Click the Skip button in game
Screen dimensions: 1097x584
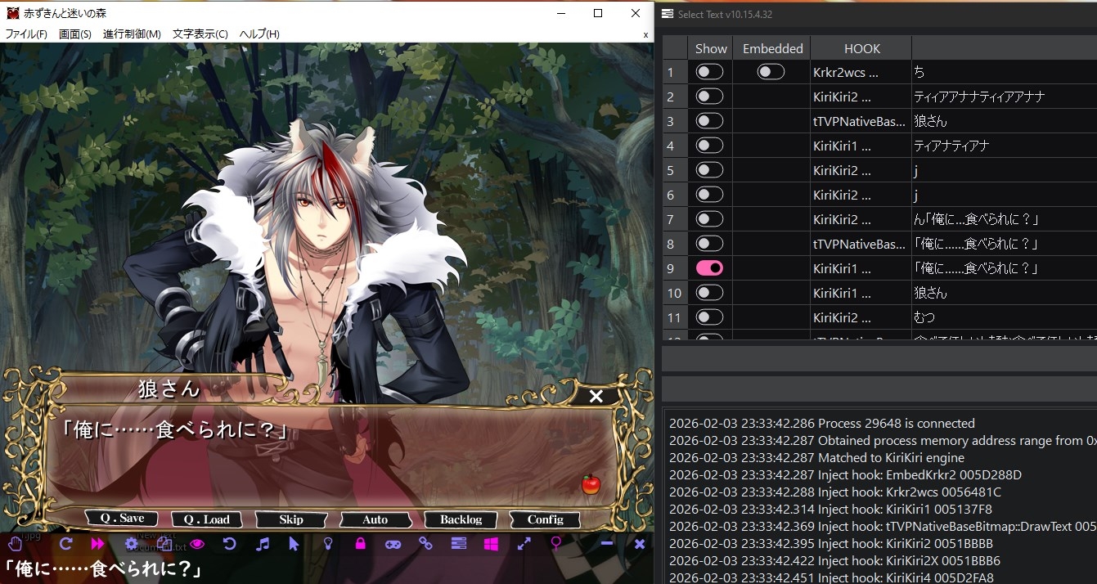[x=291, y=519]
